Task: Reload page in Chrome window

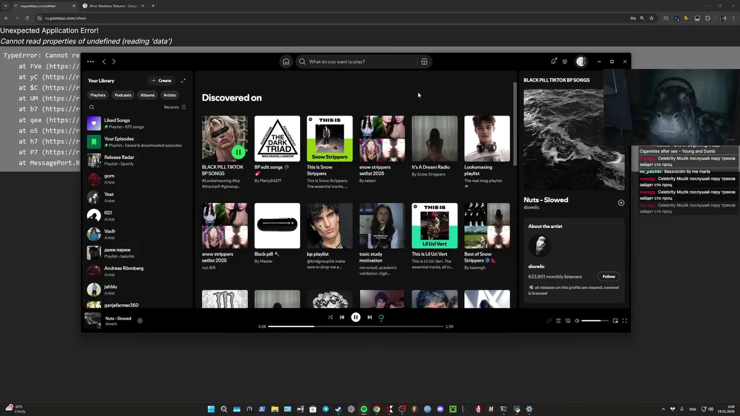Action: 27,18
